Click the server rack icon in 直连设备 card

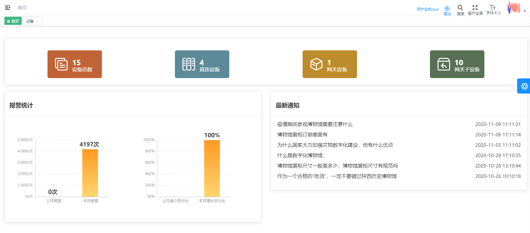click(189, 64)
